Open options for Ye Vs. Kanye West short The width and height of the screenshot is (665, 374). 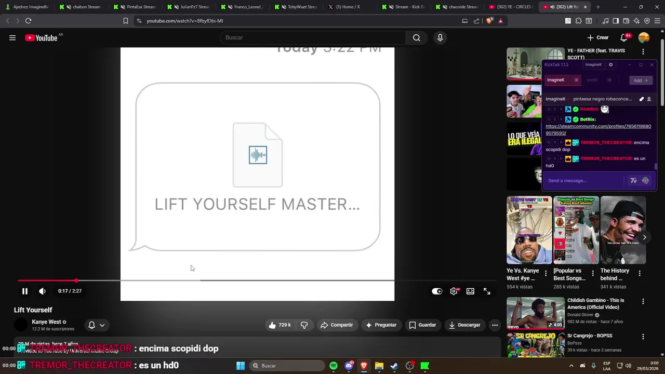click(546, 273)
